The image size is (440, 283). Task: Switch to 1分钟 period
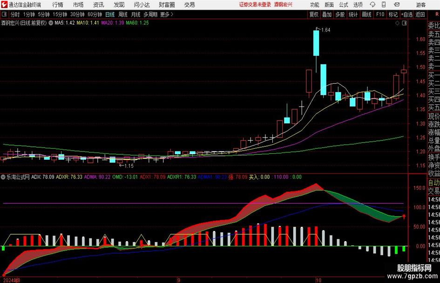click(x=29, y=14)
